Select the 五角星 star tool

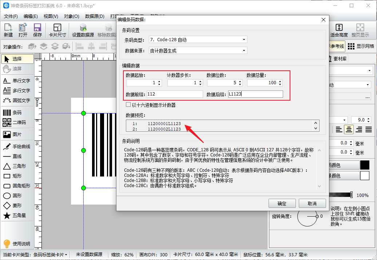[17, 216]
